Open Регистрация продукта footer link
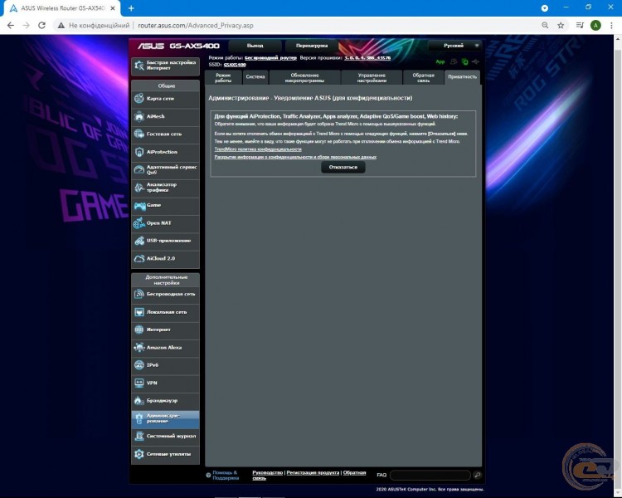622x498 pixels. (x=313, y=472)
